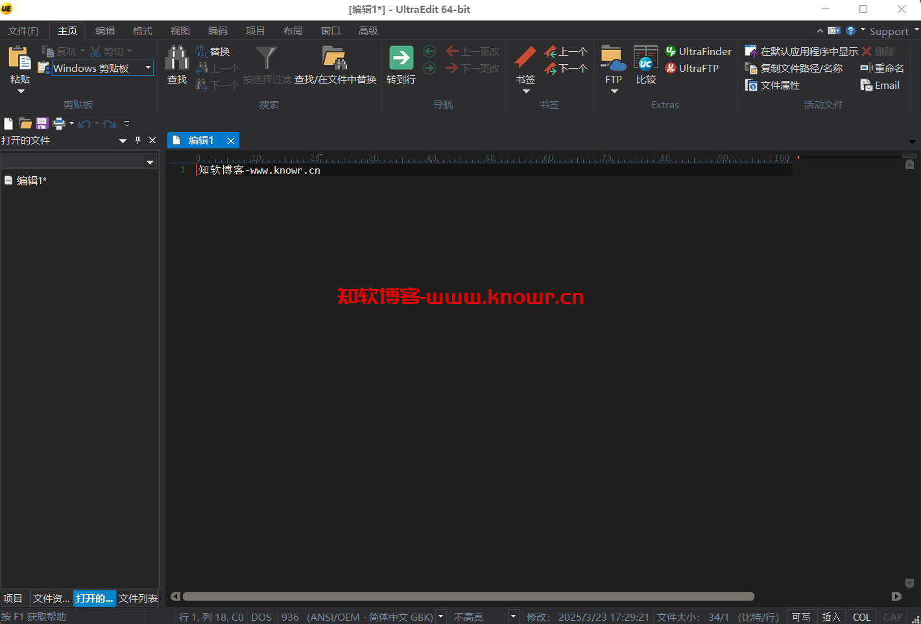
Task: Click Print icon in quick toolbar
Action: (x=59, y=123)
